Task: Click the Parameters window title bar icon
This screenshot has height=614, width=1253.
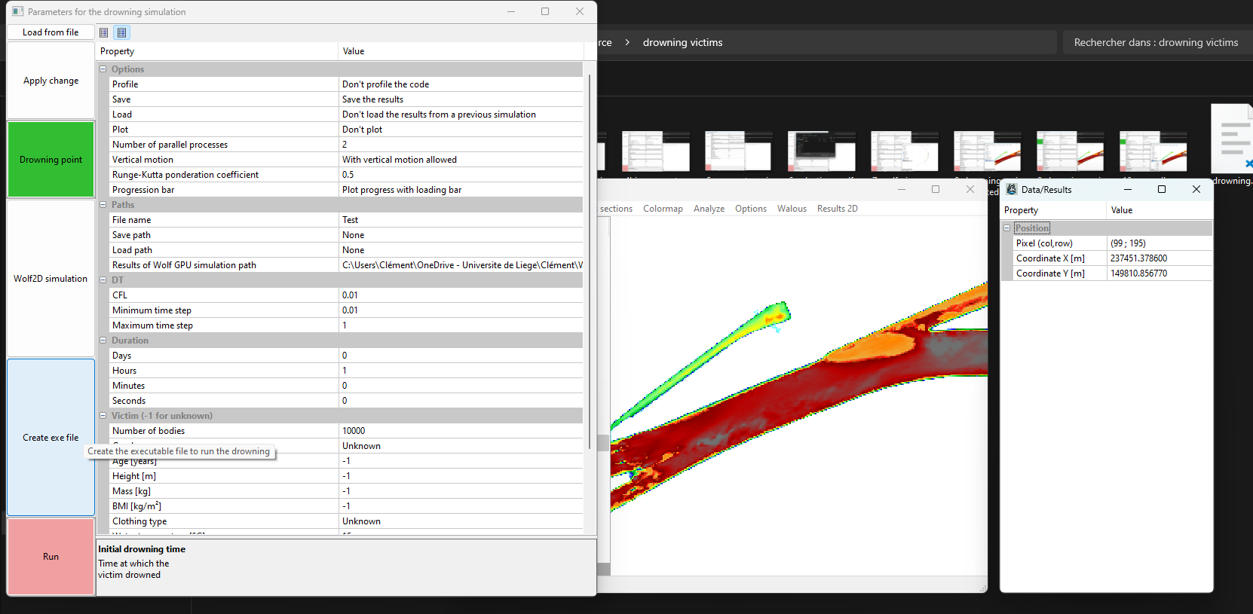Action: click(x=17, y=11)
